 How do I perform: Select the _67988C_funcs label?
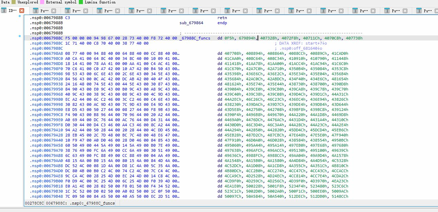tap(195, 38)
